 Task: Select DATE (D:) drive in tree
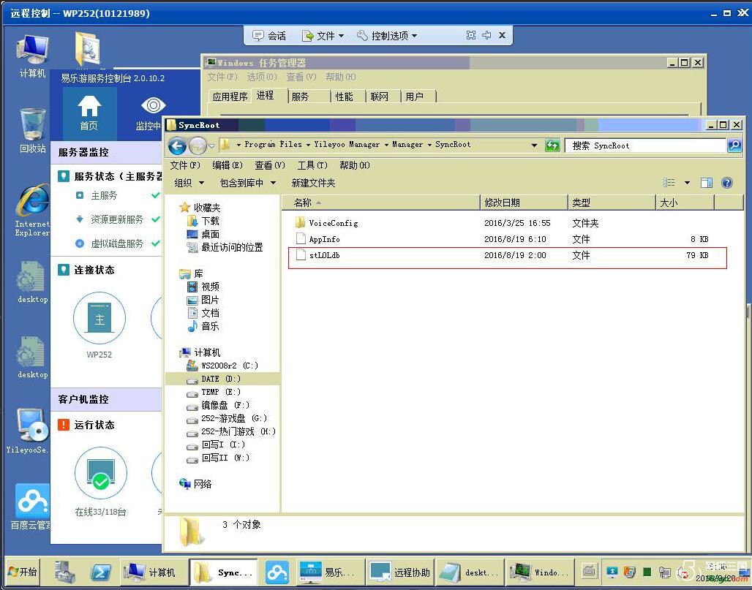[x=221, y=379]
